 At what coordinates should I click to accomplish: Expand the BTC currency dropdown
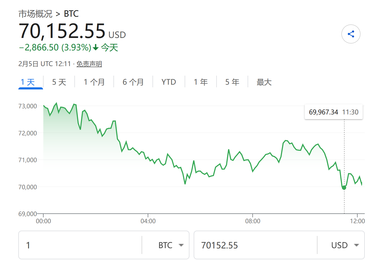(x=171, y=245)
